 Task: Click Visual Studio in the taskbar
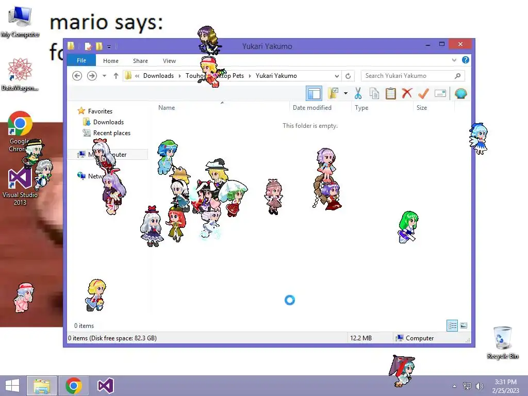tap(105, 386)
